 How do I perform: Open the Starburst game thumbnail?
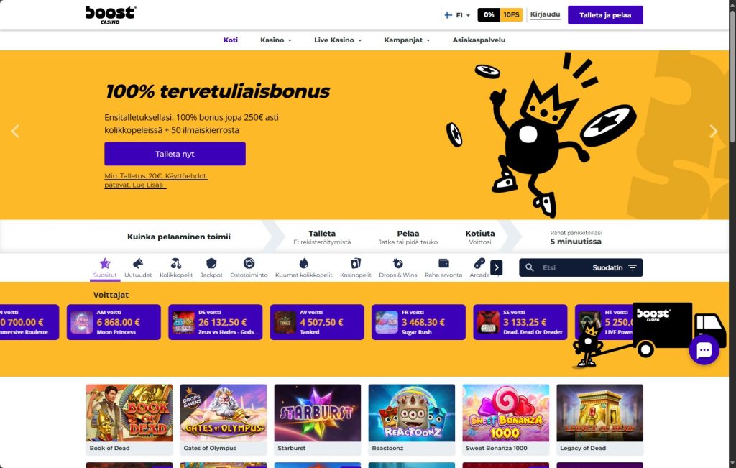317,413
